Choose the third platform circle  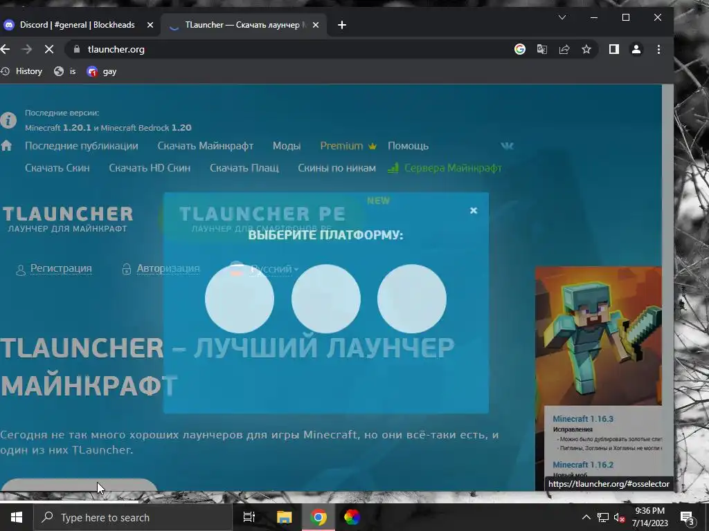pos(411,299)
